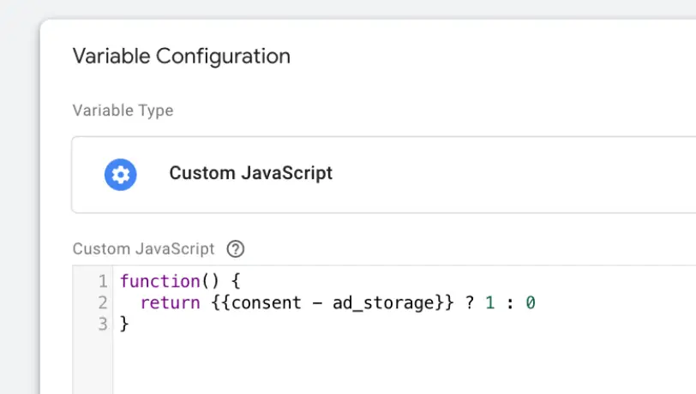Image resolution: width=696 pixels, height=394 pixels.
Task: Click the word consent in line 2
Action: pos(266,302)
